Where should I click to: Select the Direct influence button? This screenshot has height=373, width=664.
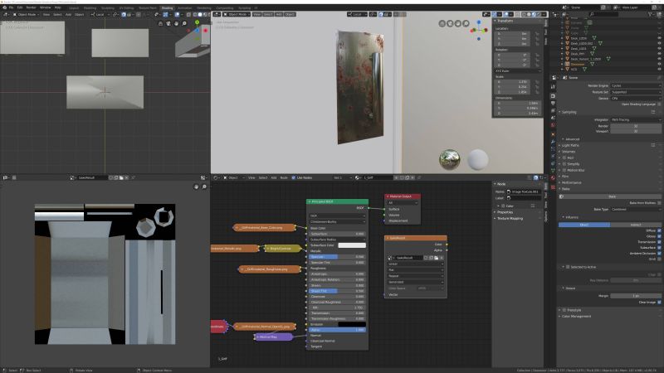[584, 225]
